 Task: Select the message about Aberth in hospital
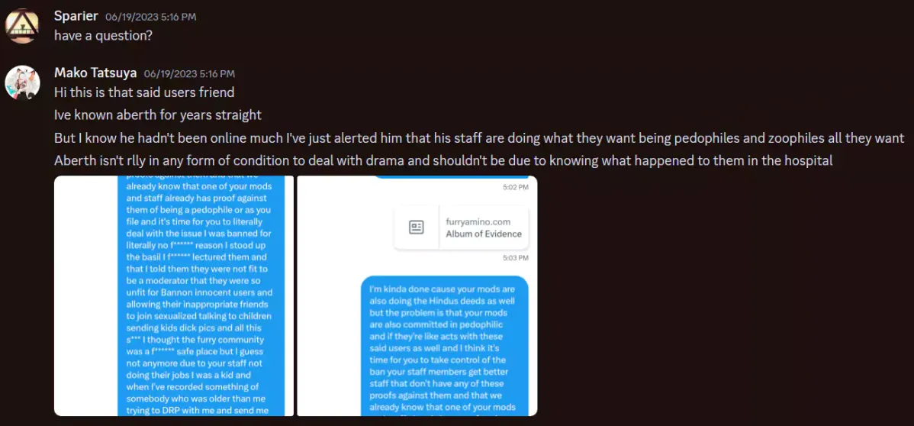[x=443, y=160]
